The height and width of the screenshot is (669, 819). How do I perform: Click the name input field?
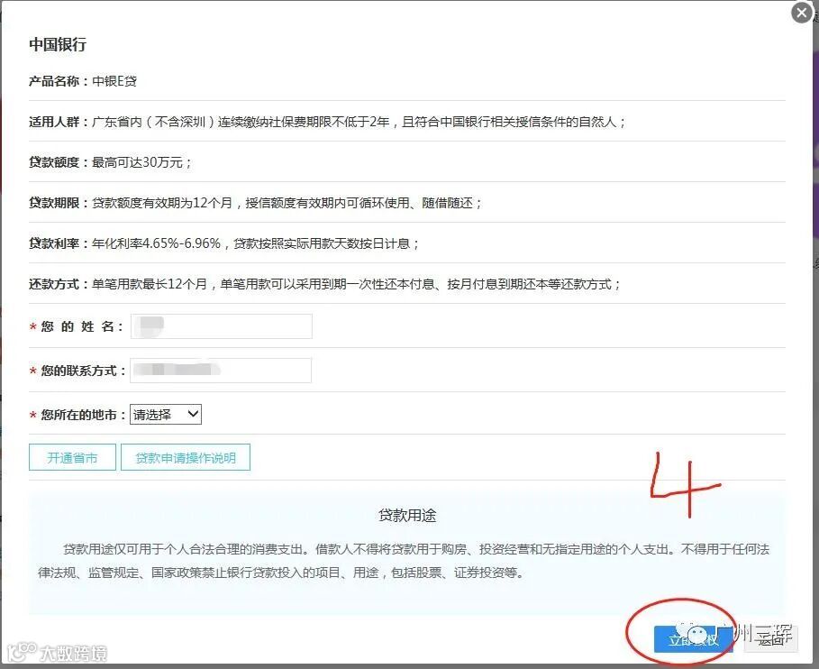tap(222, 326)
